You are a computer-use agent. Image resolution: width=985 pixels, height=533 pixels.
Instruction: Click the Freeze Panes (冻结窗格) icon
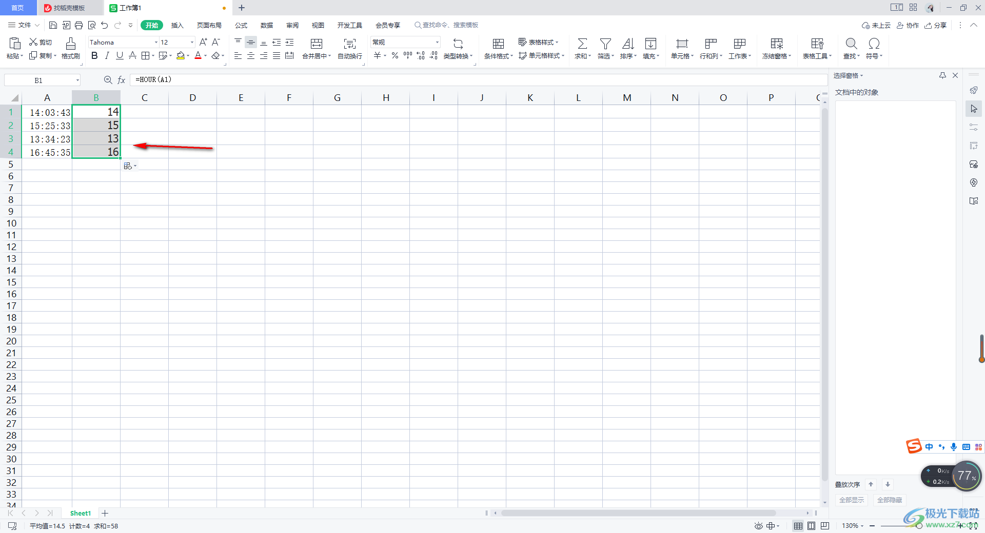point(777,44)
